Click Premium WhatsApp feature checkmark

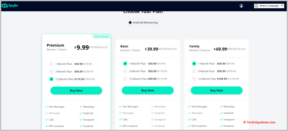coord(81,107)
